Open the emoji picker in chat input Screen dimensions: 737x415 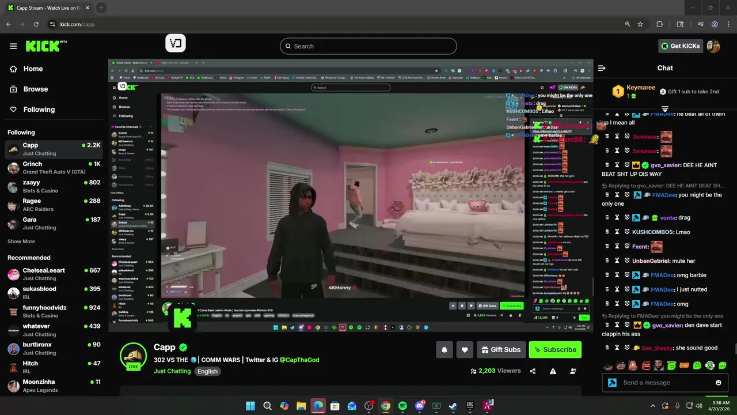[719, 383]
